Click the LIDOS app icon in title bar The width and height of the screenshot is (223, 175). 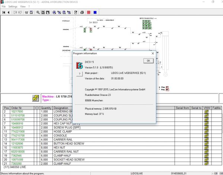(x=2, y=2)
